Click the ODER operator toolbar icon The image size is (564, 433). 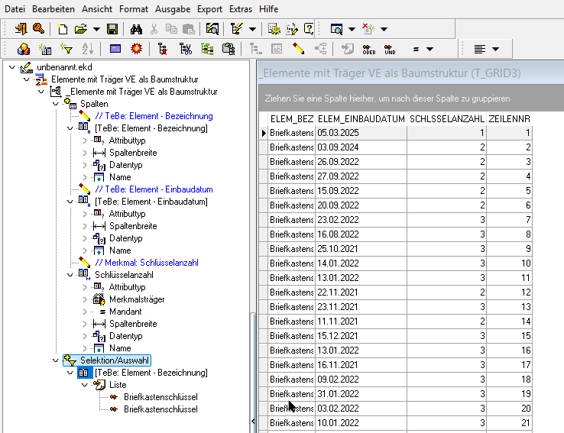click(368, 49)
